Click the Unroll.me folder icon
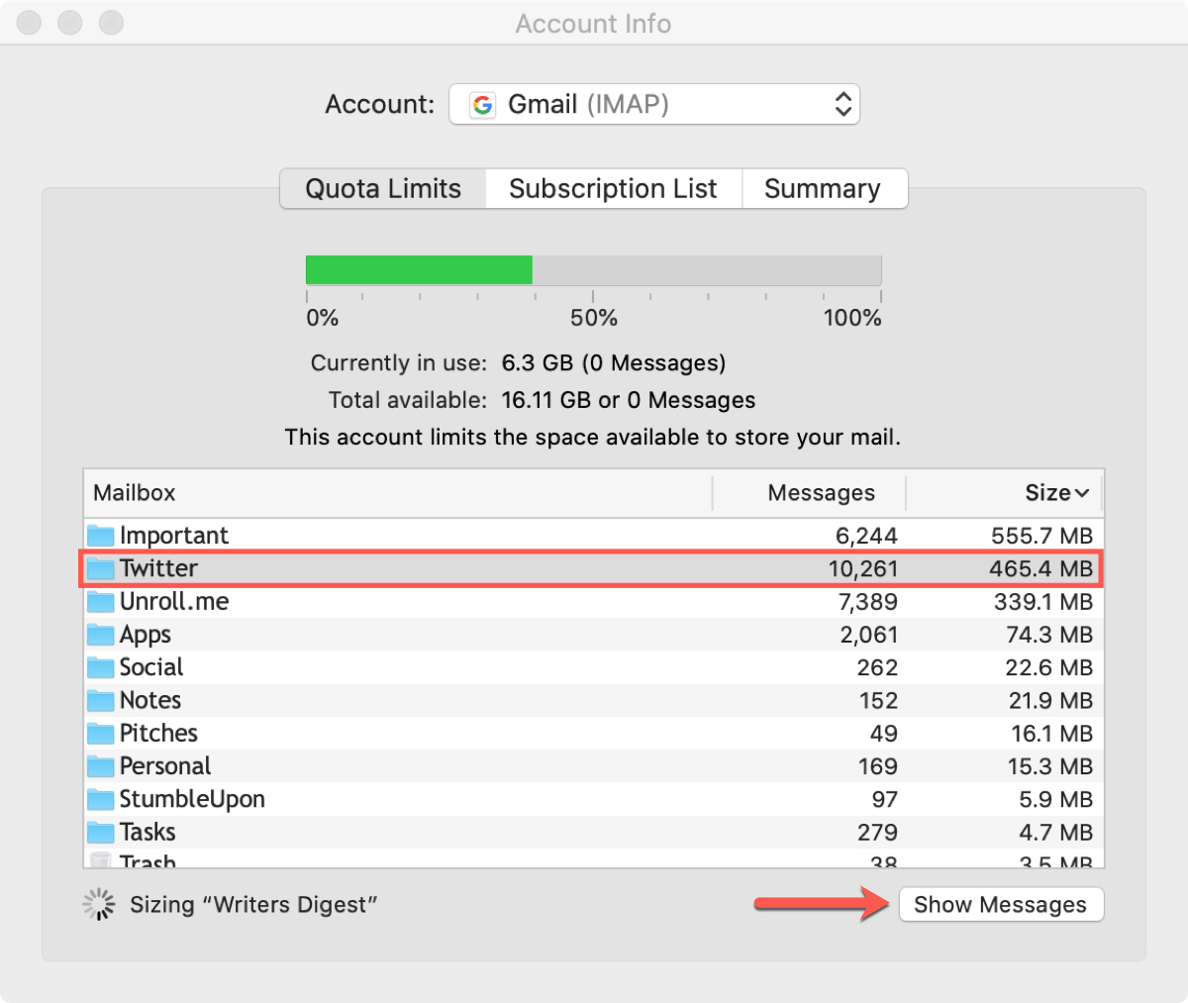The image size is (1188, 1003). [x=100, y=601]
